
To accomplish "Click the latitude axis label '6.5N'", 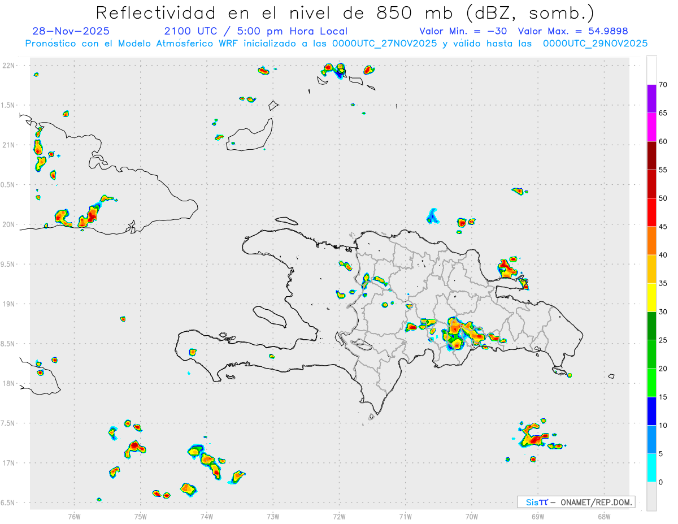I will [x=8, y=503].
